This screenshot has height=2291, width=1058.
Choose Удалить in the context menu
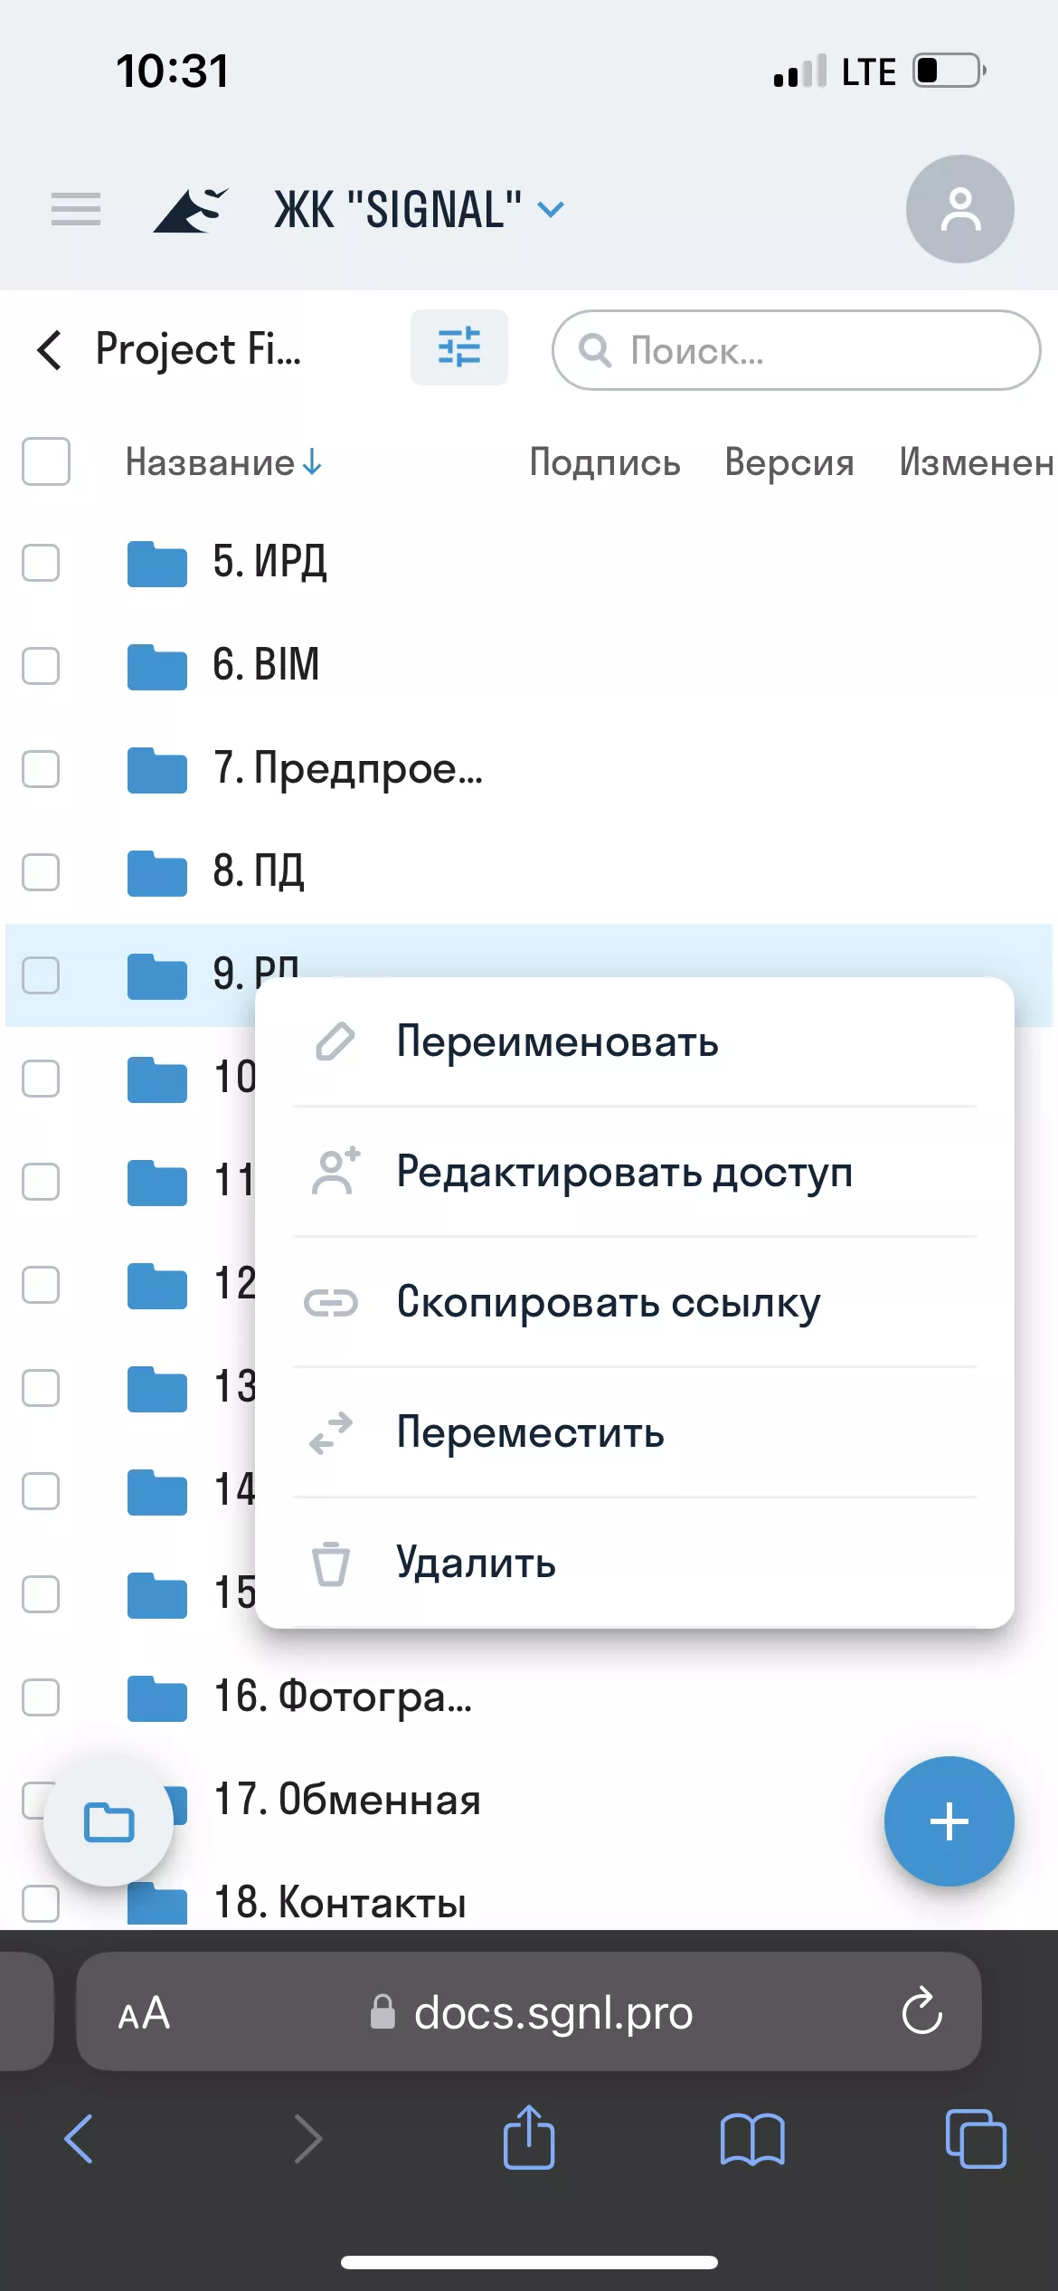coord(475,1564)
